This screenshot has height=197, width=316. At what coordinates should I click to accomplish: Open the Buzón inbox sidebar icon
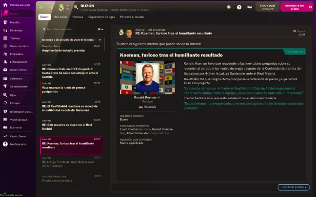point(5,13)
